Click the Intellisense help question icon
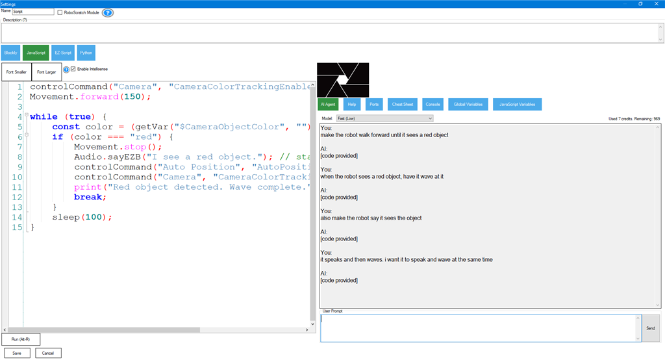The width and height of the screenshot is (665, 360). (66, 69)
